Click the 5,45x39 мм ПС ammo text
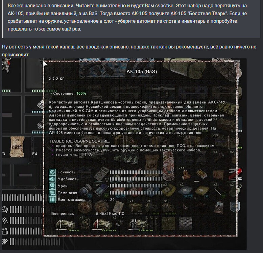This screenshot has height=253, width=263. (x=110, y=214)
